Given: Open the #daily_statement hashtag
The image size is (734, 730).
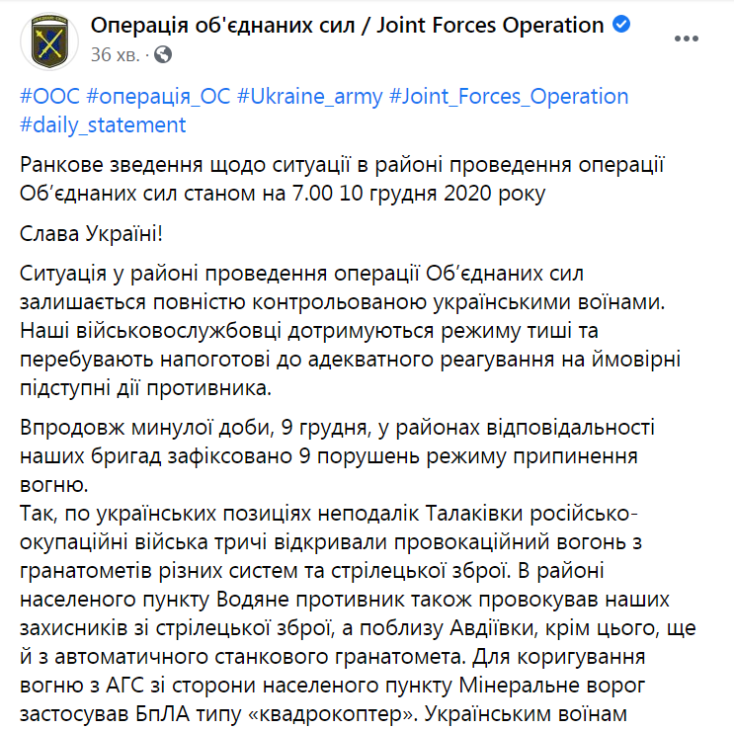Looking at the screenshot, I should (x=102, y=125).
